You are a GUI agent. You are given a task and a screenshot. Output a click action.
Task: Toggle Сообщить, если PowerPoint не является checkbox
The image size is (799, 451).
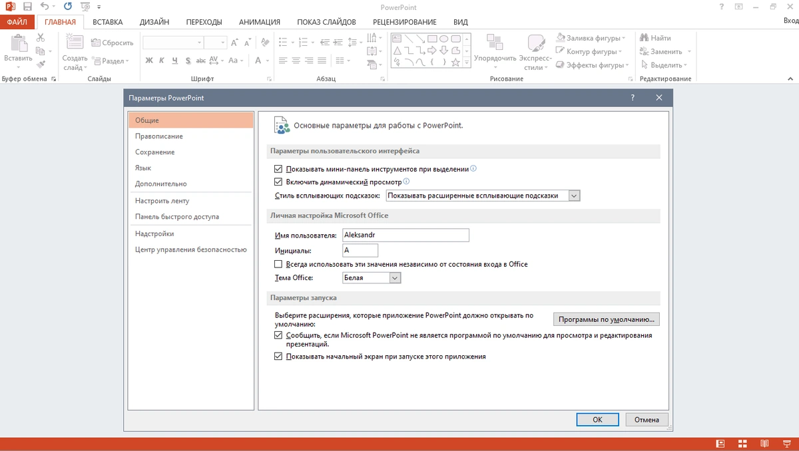coord(279,335)
